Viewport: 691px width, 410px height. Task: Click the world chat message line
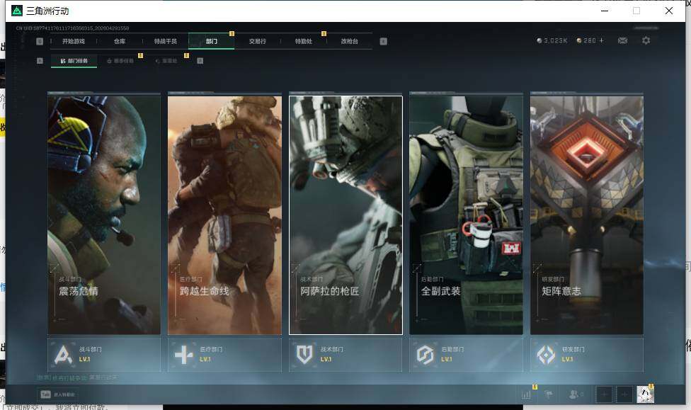pyautogui.click(x=77, y=378)
